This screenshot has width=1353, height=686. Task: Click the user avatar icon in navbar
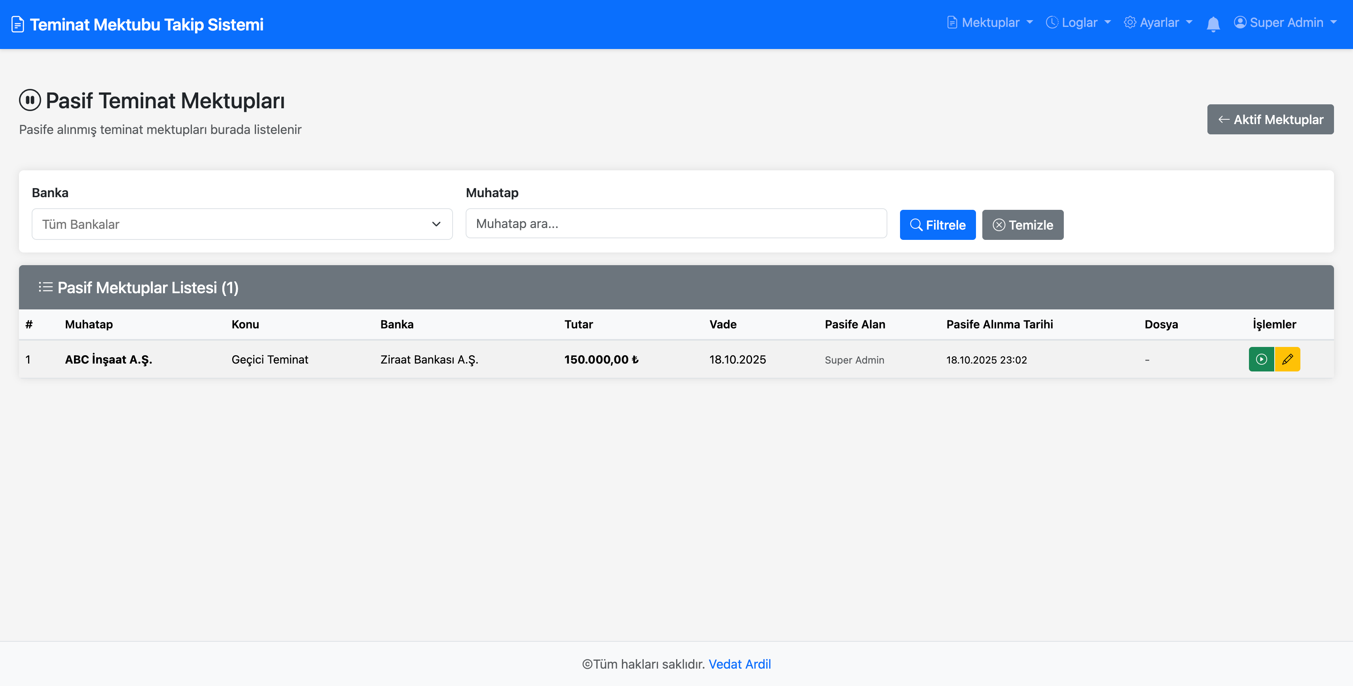(1239, 23)
